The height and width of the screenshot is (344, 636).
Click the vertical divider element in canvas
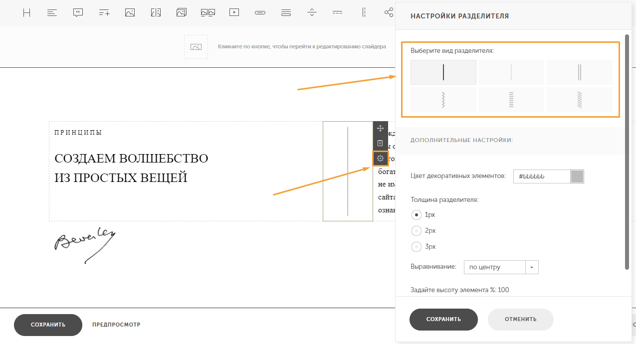click(348, 171)
